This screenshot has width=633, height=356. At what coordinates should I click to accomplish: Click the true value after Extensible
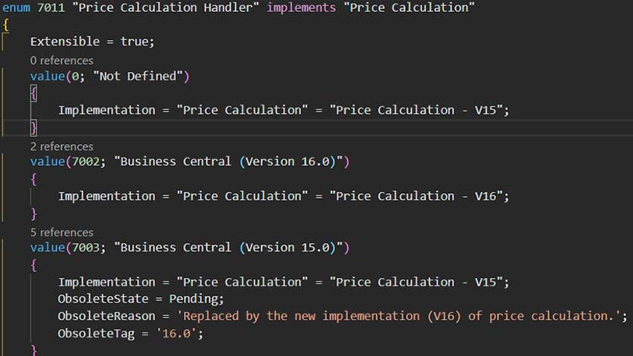coord(134,42)
